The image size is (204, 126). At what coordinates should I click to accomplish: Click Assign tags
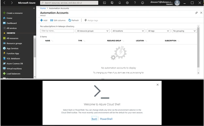91,20
